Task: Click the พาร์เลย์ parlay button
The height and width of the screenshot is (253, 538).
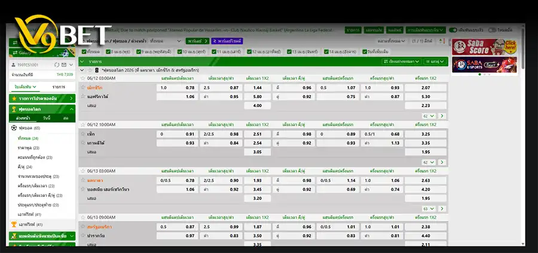Action: (194, 41)
